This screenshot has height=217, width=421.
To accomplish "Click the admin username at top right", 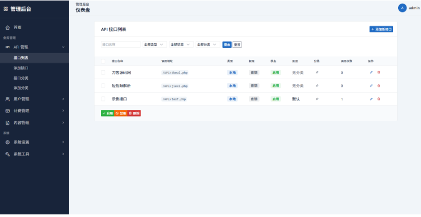I will tap(414, 8).
